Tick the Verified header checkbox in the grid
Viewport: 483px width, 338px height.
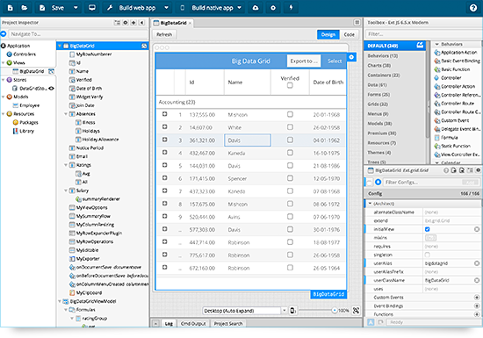290,85
